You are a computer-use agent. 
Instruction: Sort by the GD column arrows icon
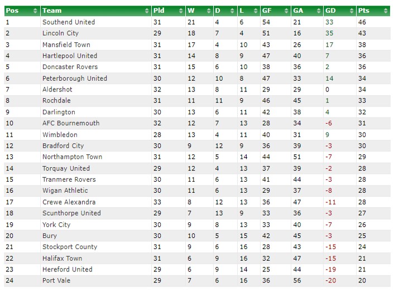(352, 11)
